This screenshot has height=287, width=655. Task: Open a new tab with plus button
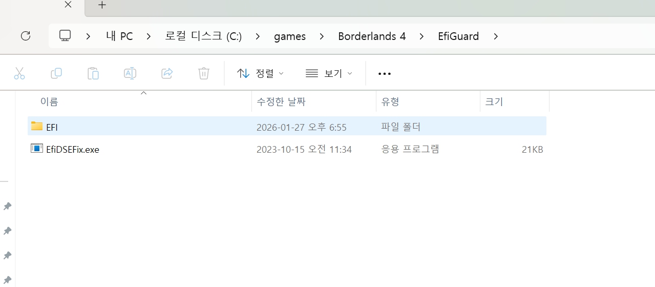click(102, 5)
